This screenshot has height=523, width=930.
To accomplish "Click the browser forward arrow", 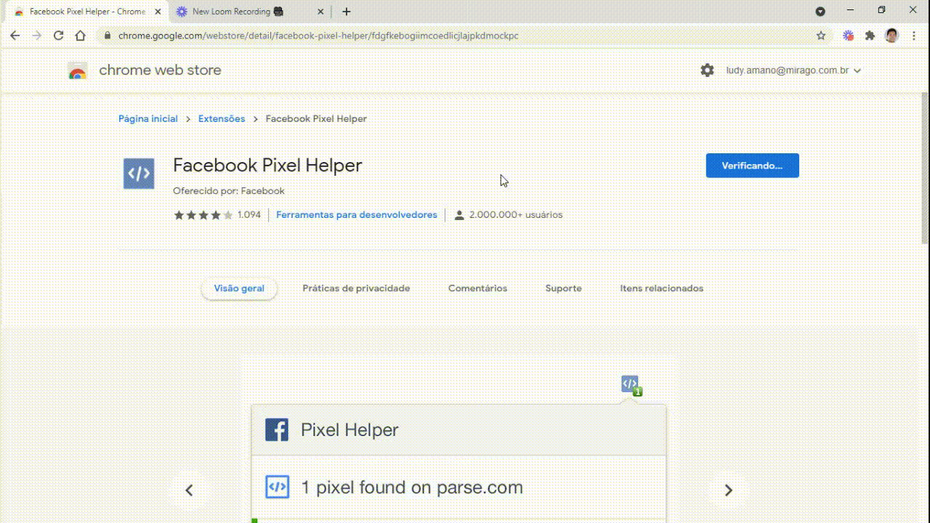I will pyautogui.click(x=36, y=36).
